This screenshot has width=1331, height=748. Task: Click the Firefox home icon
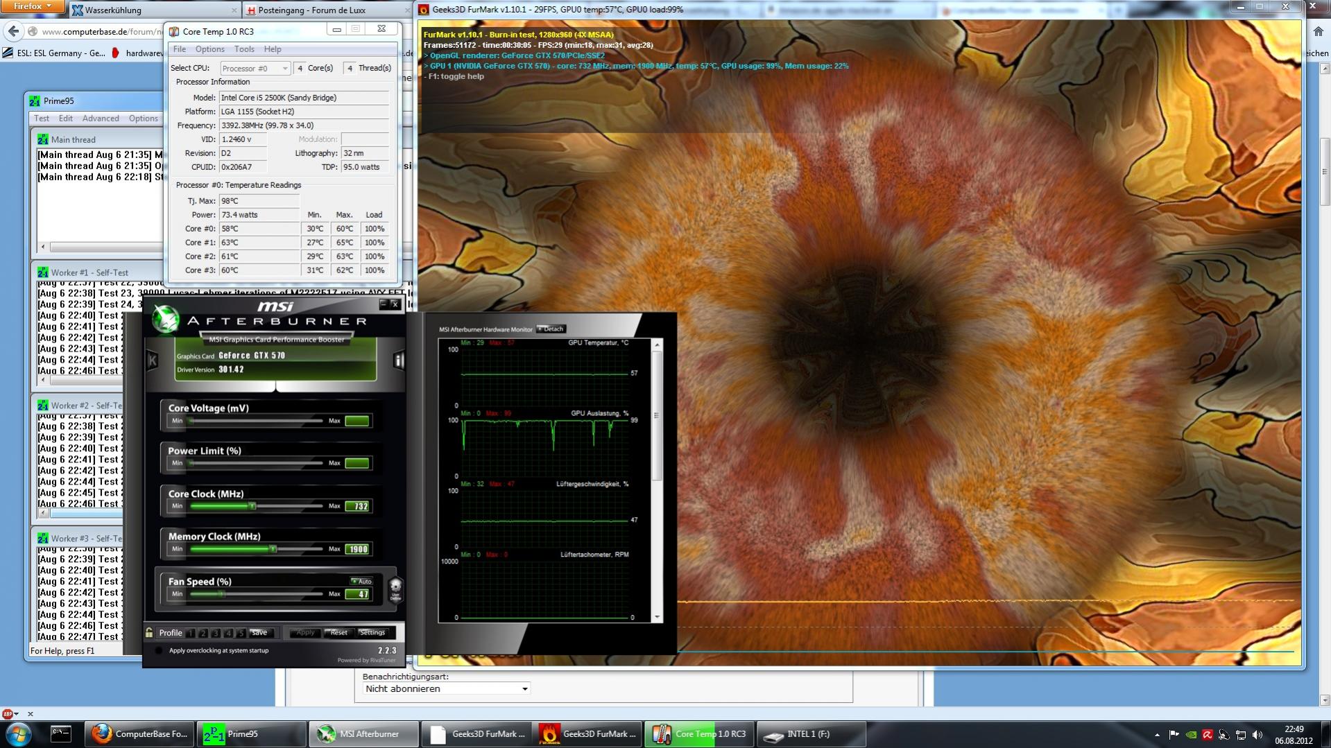pyautogui.click(x=1319, y=31)
